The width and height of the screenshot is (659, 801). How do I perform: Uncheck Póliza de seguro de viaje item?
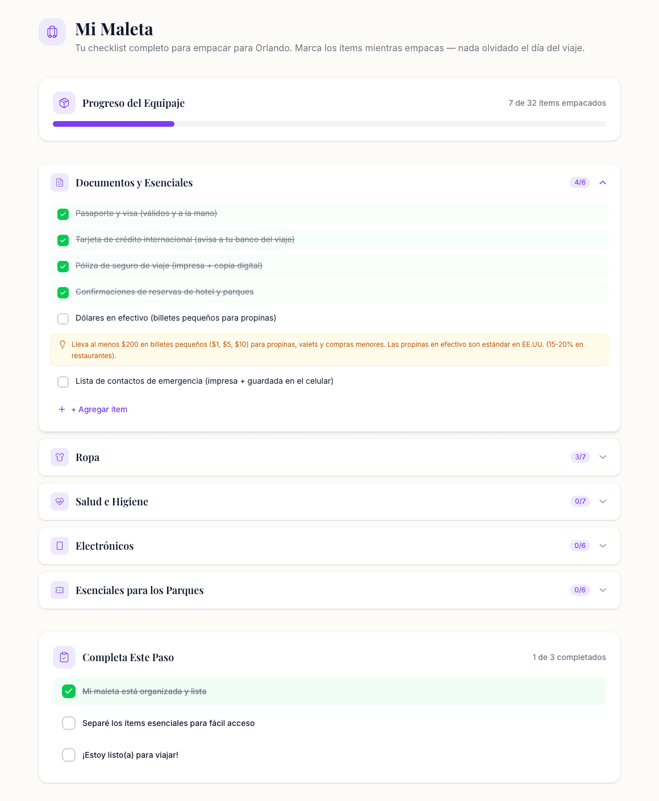[x=63, y=266]
